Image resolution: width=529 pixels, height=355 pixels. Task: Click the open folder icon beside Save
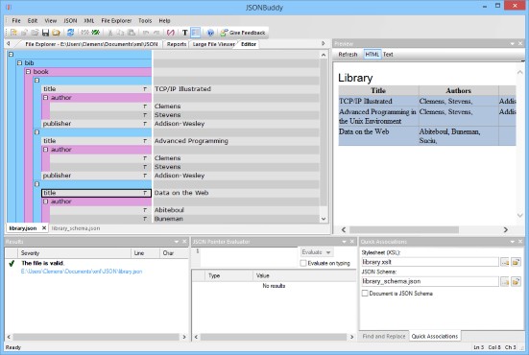(x=56, y=33)
